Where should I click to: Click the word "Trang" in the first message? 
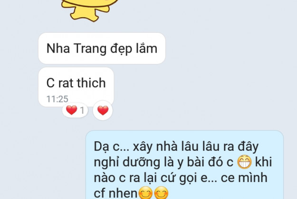[90, 48]
